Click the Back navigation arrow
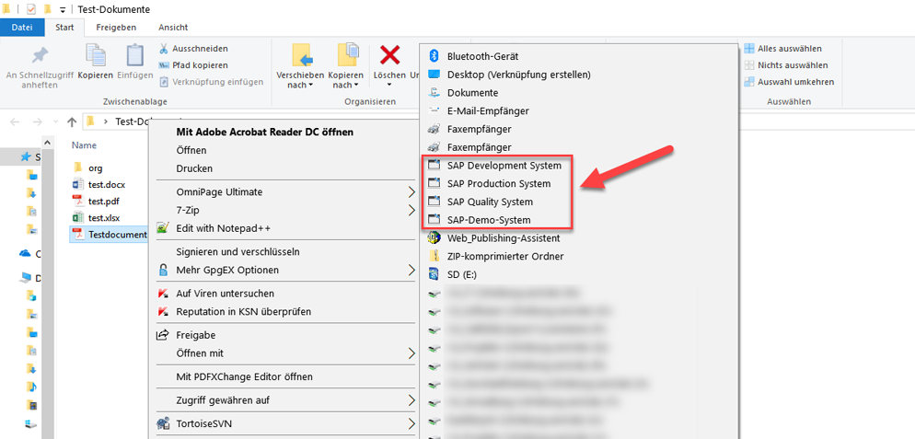This screenshot has height=439, width=915. 15,121
